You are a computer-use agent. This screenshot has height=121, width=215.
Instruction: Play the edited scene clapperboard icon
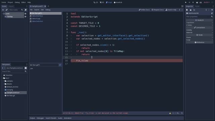tap(197, 2)
